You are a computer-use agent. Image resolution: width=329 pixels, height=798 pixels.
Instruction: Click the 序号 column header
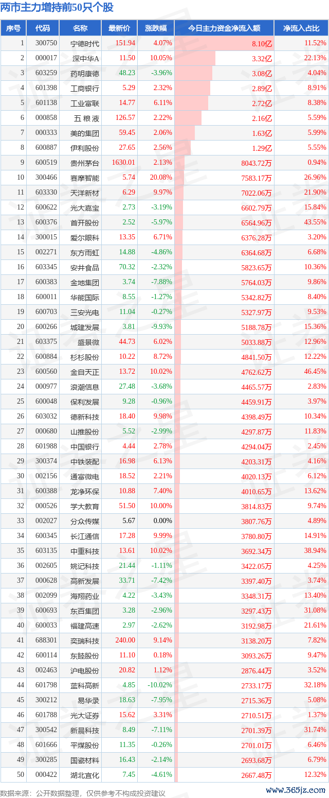pyautogui.click(x=13, y=28)
